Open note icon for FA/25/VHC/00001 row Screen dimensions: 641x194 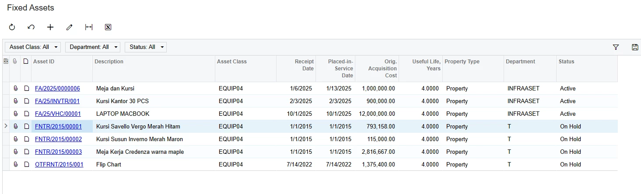(x=26, y=114)
